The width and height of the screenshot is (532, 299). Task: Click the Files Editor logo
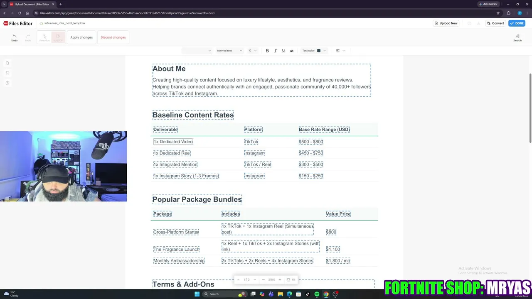pos(18,23)
